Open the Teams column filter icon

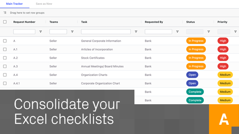[72, 32]
